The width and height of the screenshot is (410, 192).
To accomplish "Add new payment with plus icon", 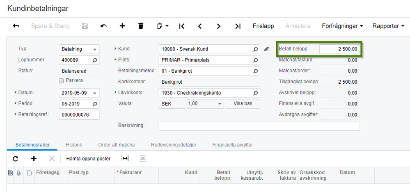I will [122, 26].
